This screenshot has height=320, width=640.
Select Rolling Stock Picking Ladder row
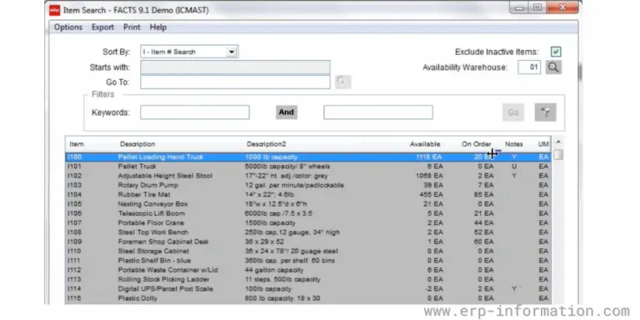308,279
